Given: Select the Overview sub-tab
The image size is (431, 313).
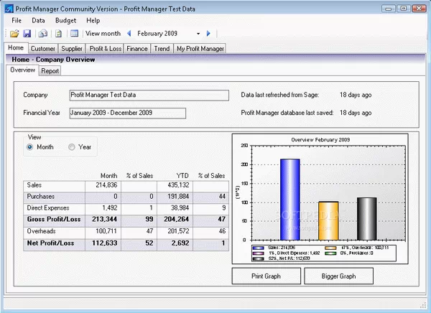Looking at the screenshot, I should [x=22, y=70].
